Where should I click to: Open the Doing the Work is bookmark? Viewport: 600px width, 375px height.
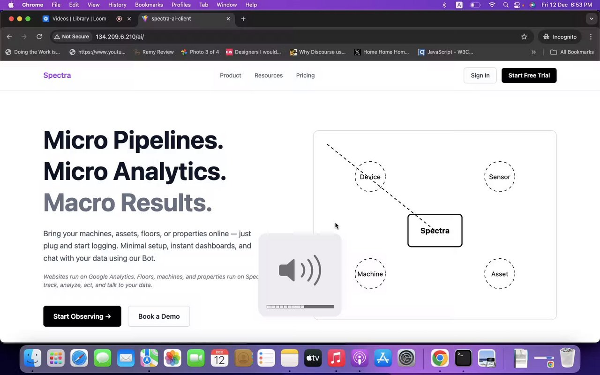point(32,52)
